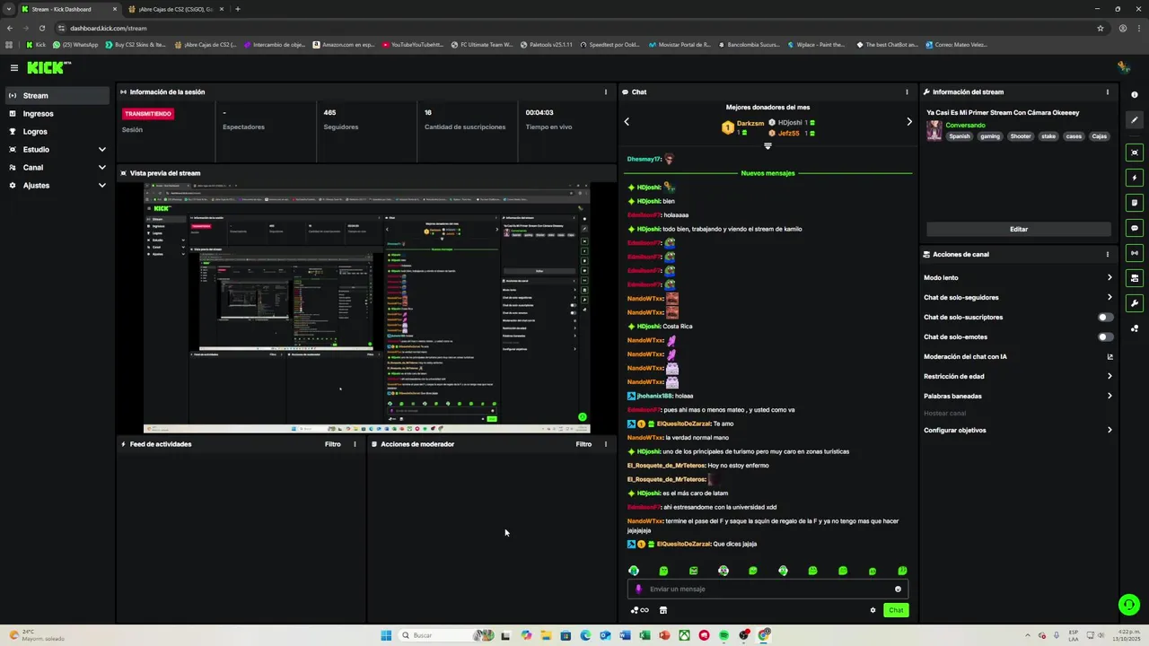Show previous top donors slide

(627, 121)
